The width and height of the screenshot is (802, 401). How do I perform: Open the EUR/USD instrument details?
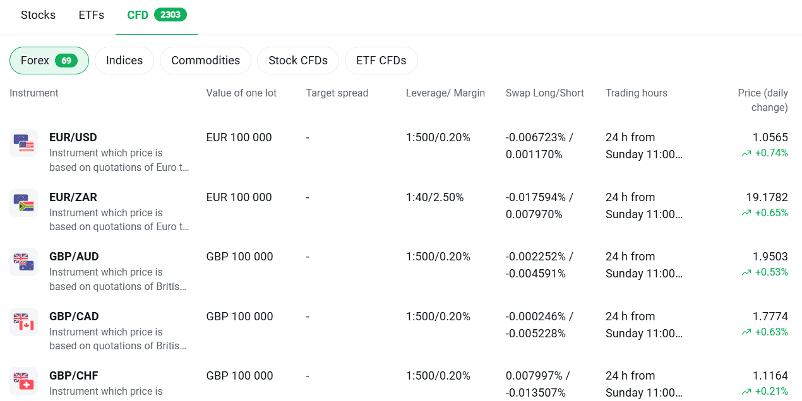tap(73, 137)
